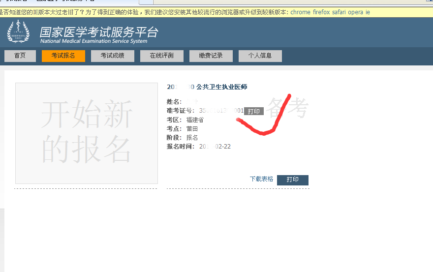Click the ie upgrade link
This screenshot has width=433, height=272.
(367, 12)
